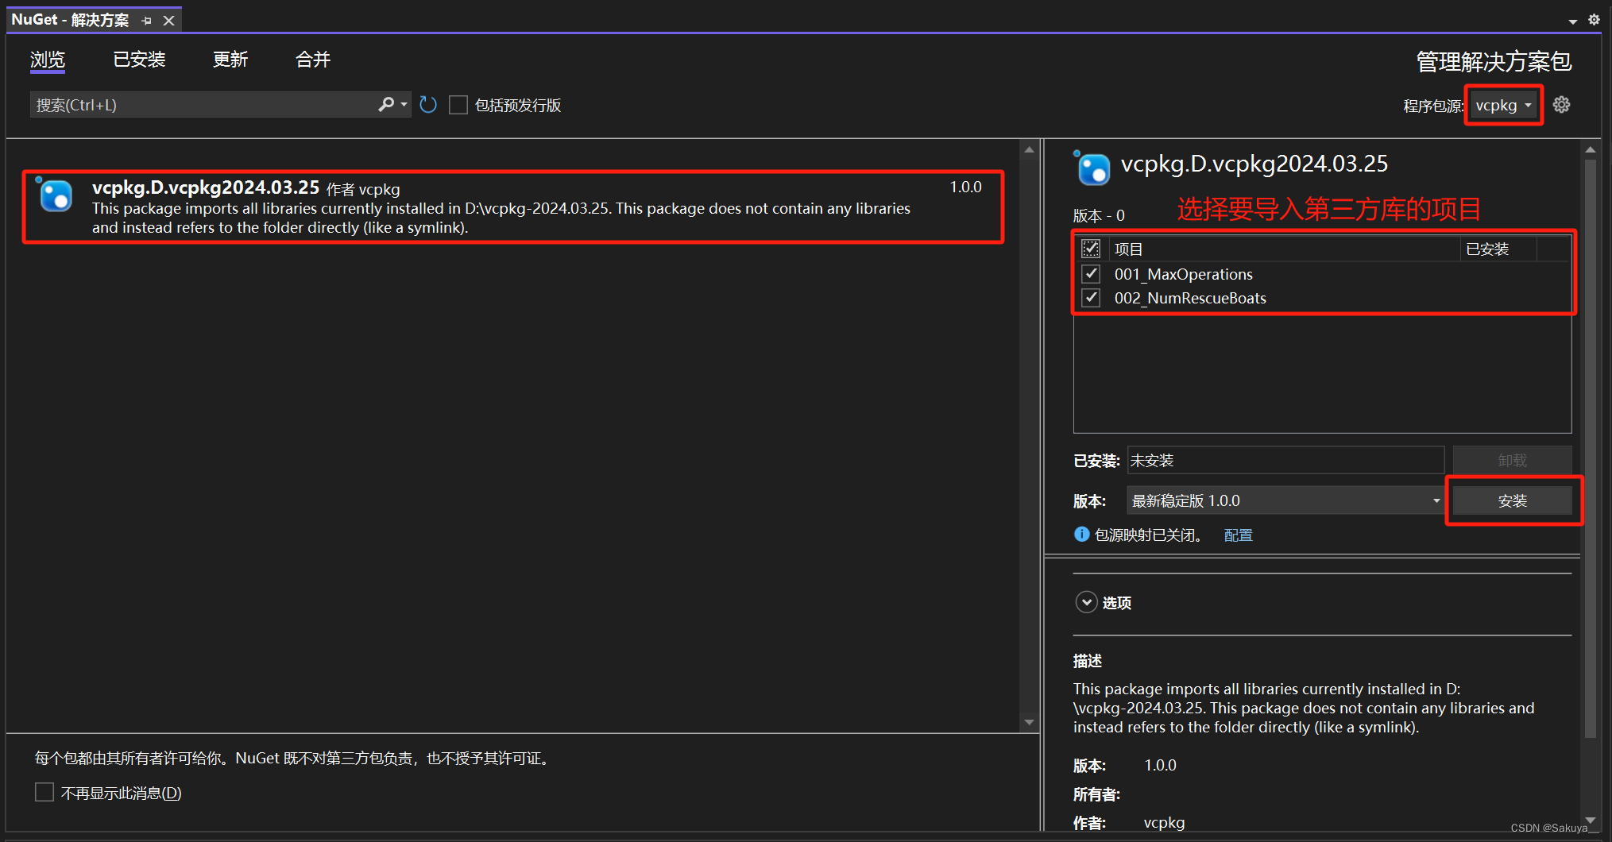Pin the NuGet solution tab
Image resolution: width=1612 pixels, height=842 pixels.
(147, 21)
